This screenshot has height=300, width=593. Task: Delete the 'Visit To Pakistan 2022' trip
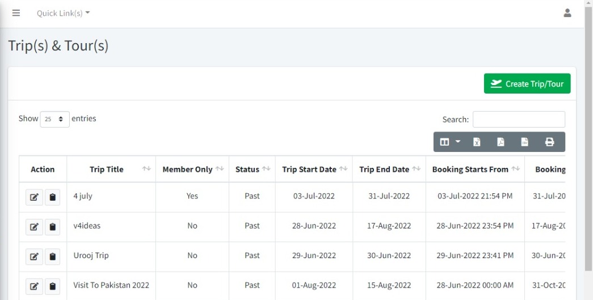[x=52, y=286]
